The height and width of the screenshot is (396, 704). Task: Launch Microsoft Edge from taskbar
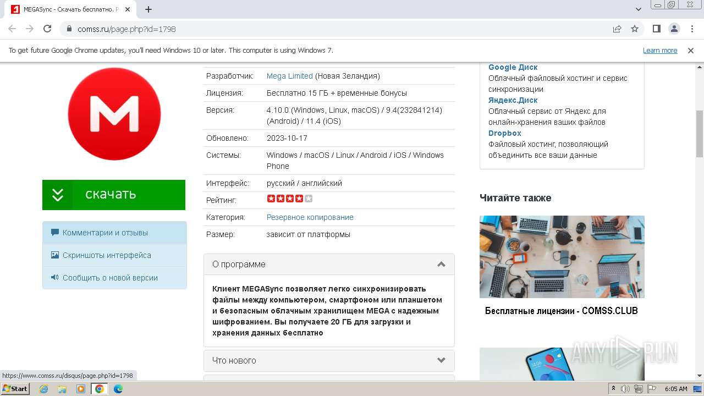pyautogui.click(x=118, y=389)
